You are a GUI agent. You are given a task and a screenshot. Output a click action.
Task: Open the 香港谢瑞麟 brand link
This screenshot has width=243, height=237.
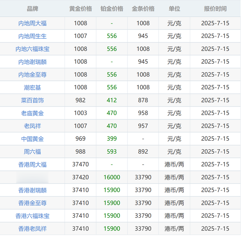[x=33, y=190]
